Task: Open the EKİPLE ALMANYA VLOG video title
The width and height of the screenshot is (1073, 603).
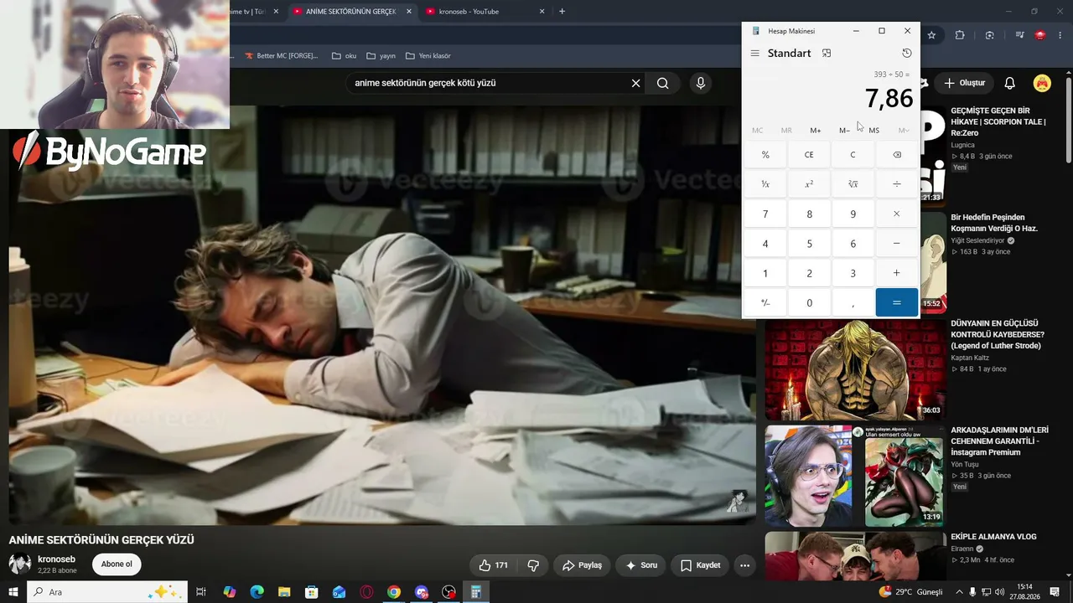Action: pyautogui.click(x=993, y=537)
